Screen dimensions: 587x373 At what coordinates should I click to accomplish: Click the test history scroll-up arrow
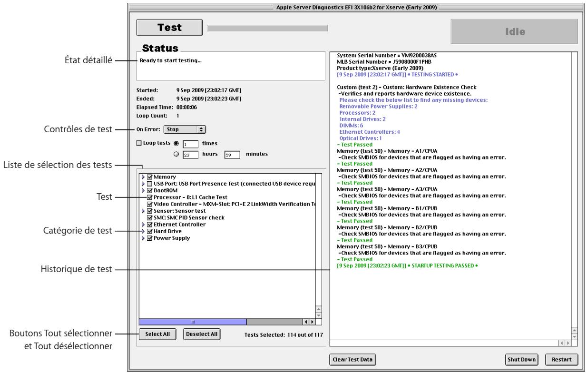click(574, 329)
